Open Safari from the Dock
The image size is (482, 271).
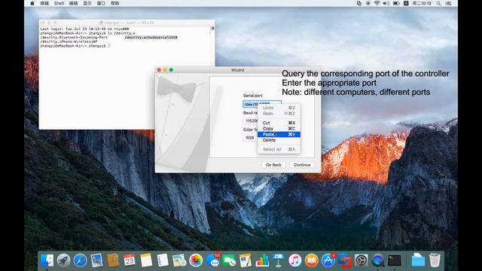(81, 260)
